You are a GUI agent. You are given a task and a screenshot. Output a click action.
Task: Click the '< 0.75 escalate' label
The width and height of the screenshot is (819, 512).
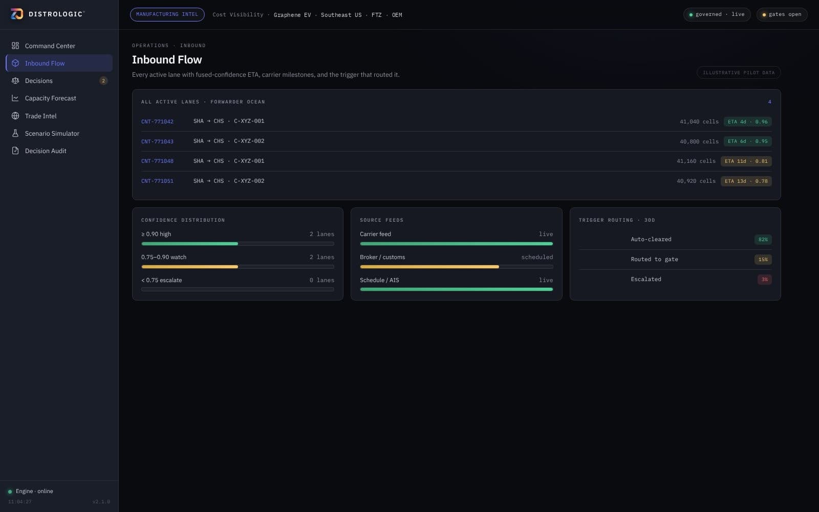pos(161,280)
